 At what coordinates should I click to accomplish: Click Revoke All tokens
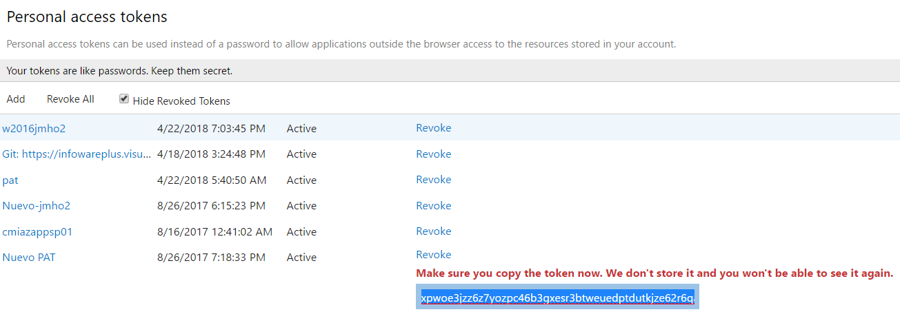pyautogui.click(x=70, y=99)
